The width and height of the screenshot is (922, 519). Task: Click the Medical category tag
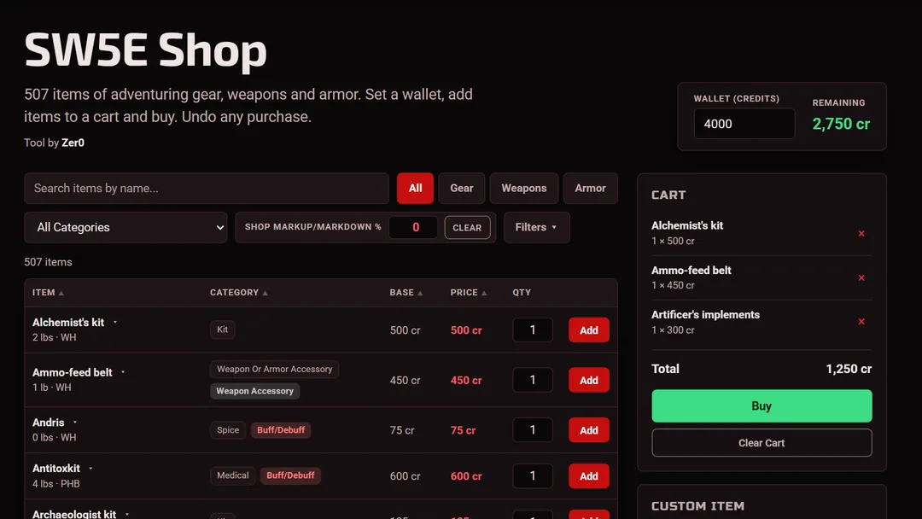point(232,475)
